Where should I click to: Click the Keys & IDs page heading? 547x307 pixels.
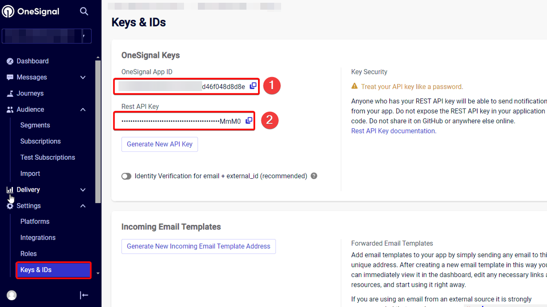139,22
